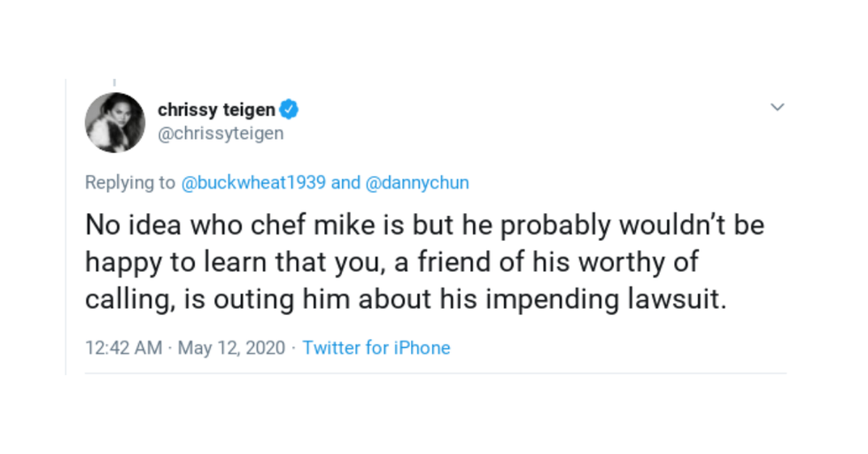The image size is (868, 454).
Task: Click the tweet line starting 'happy to learn'
Action: tap(391, 262)
